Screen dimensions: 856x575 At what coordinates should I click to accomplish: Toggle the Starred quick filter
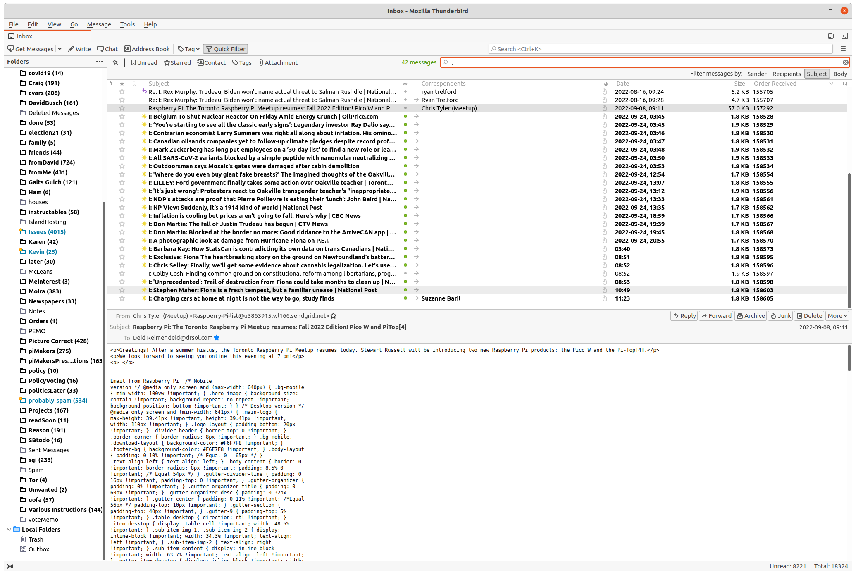[177, 63]
